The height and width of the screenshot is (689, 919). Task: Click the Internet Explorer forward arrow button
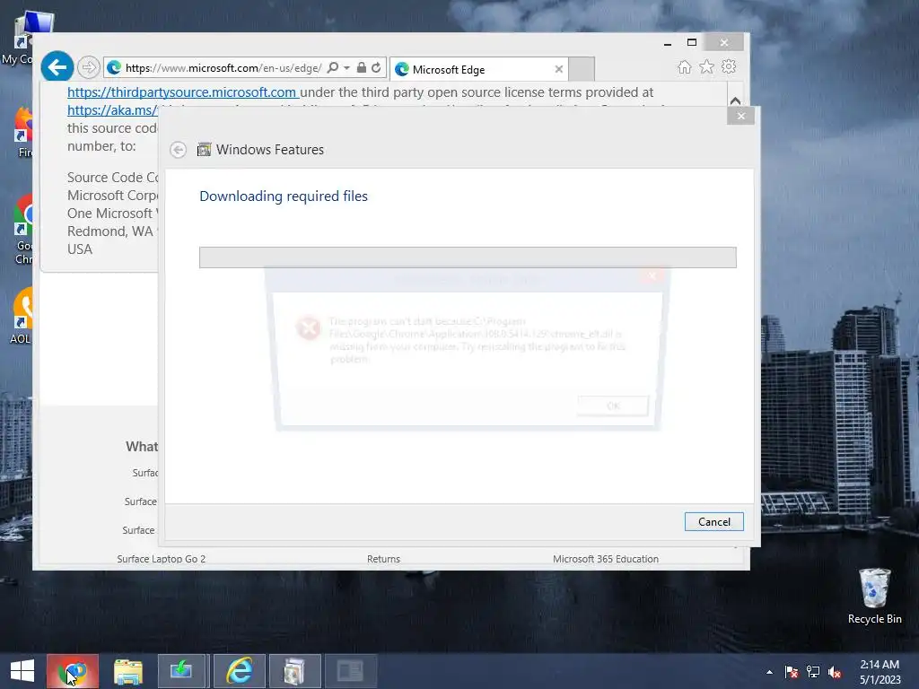click(89, 67)
